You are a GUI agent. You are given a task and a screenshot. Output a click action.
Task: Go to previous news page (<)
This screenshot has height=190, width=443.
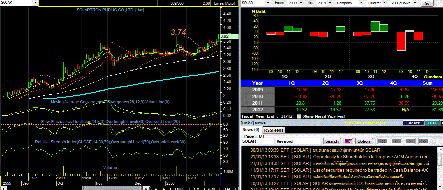[x=396, y=141]
